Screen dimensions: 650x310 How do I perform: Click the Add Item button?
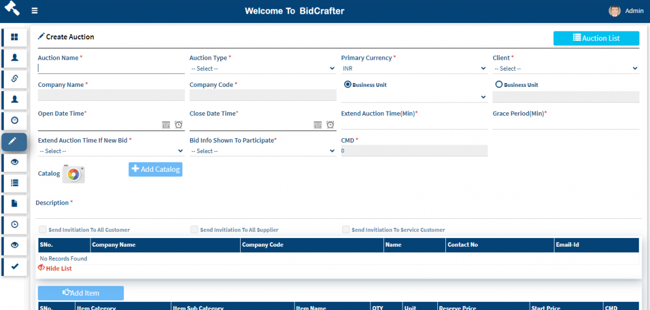click(81, 293)
